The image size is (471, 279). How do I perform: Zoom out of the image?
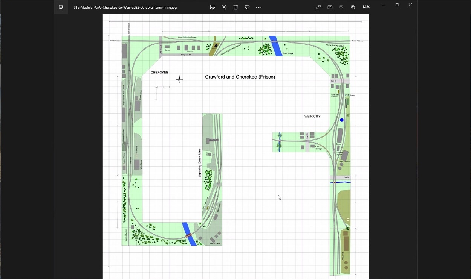tap(341, 7)
